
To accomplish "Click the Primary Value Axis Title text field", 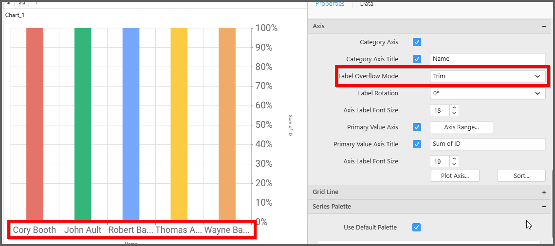I will [x=487, y=144].
